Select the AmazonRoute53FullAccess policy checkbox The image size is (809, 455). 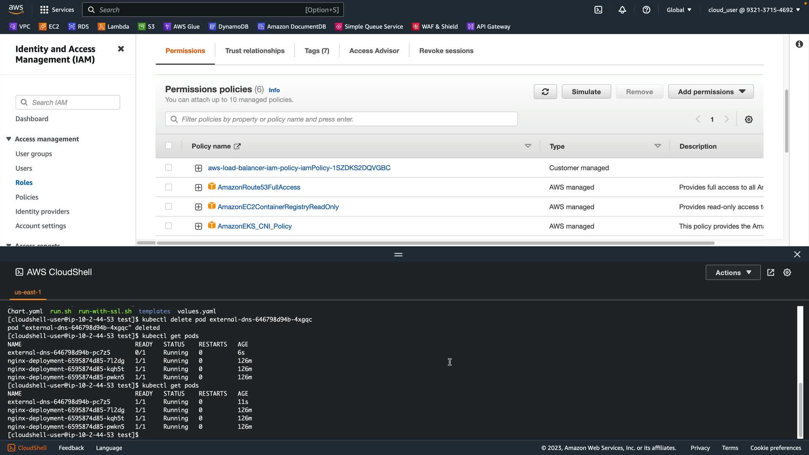click(x=169, y=187)
